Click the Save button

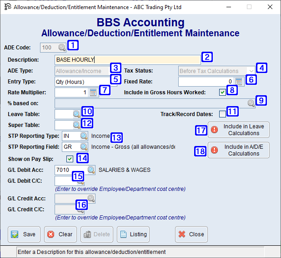point(24,234)
